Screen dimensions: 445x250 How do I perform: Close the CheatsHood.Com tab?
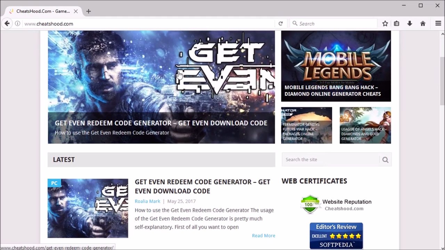click(75, 11)
